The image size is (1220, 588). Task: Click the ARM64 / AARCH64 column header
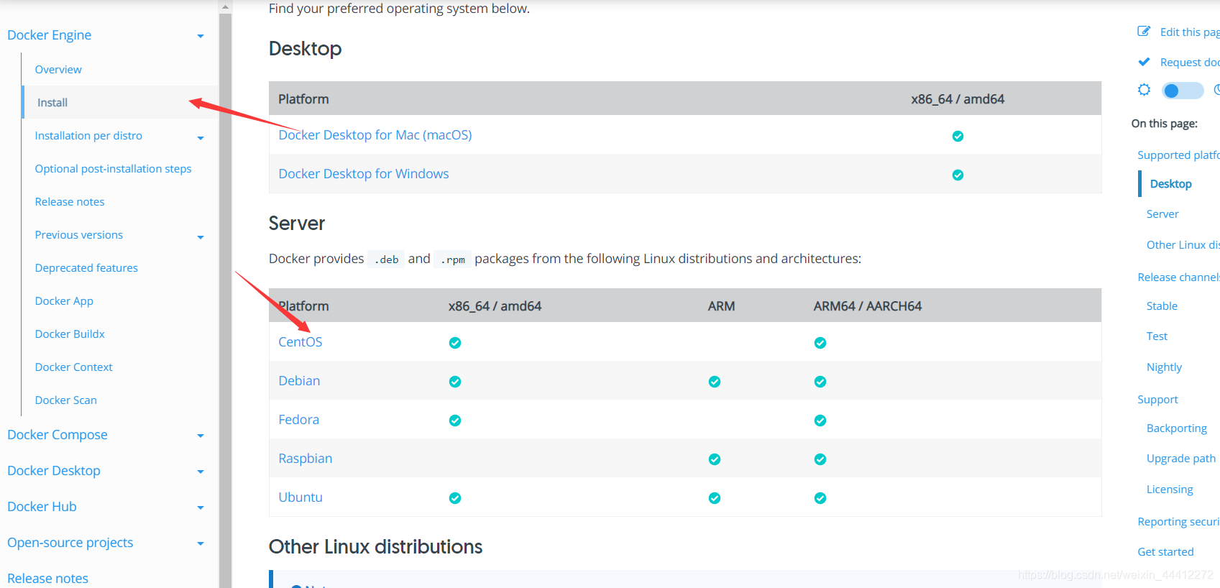[x=868, y=306]
